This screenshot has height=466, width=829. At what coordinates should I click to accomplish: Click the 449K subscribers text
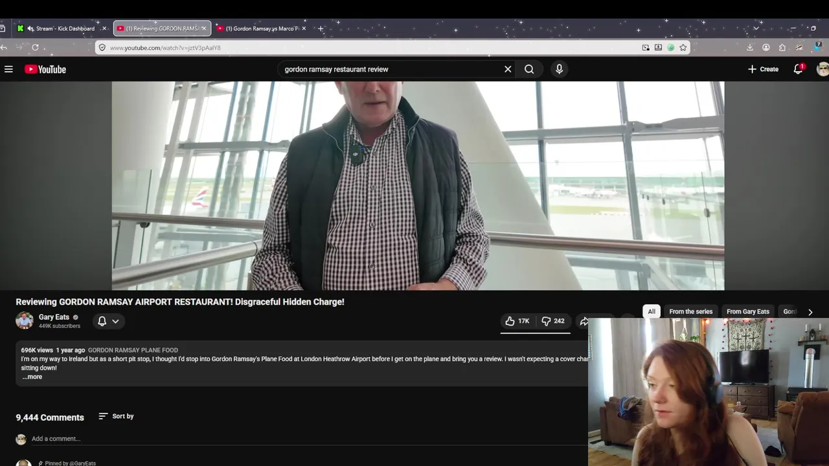coord(60,326)
